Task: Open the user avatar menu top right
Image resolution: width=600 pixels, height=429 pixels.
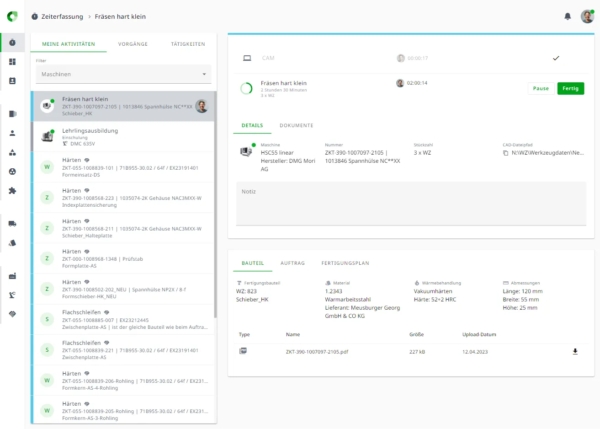Action: tap(587, 16)
